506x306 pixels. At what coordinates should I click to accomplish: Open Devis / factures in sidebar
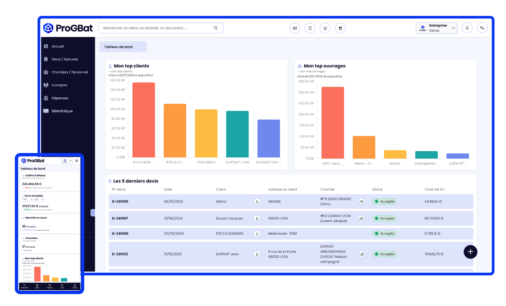tap(65, 59)
